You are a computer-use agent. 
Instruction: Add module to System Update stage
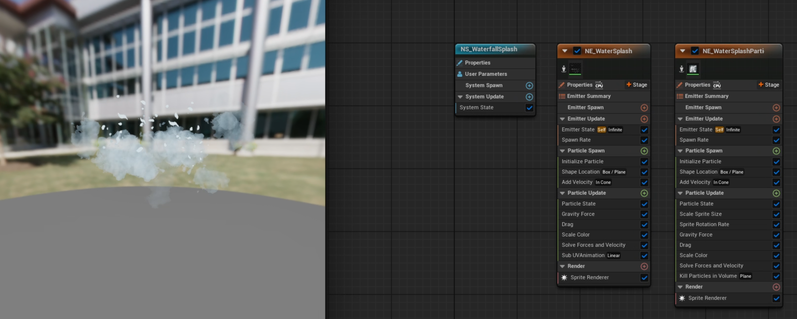[x=529, y=97]
